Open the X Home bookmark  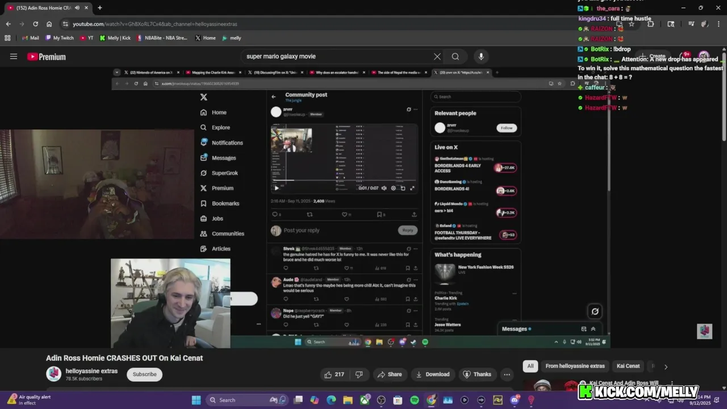(205, 38)
